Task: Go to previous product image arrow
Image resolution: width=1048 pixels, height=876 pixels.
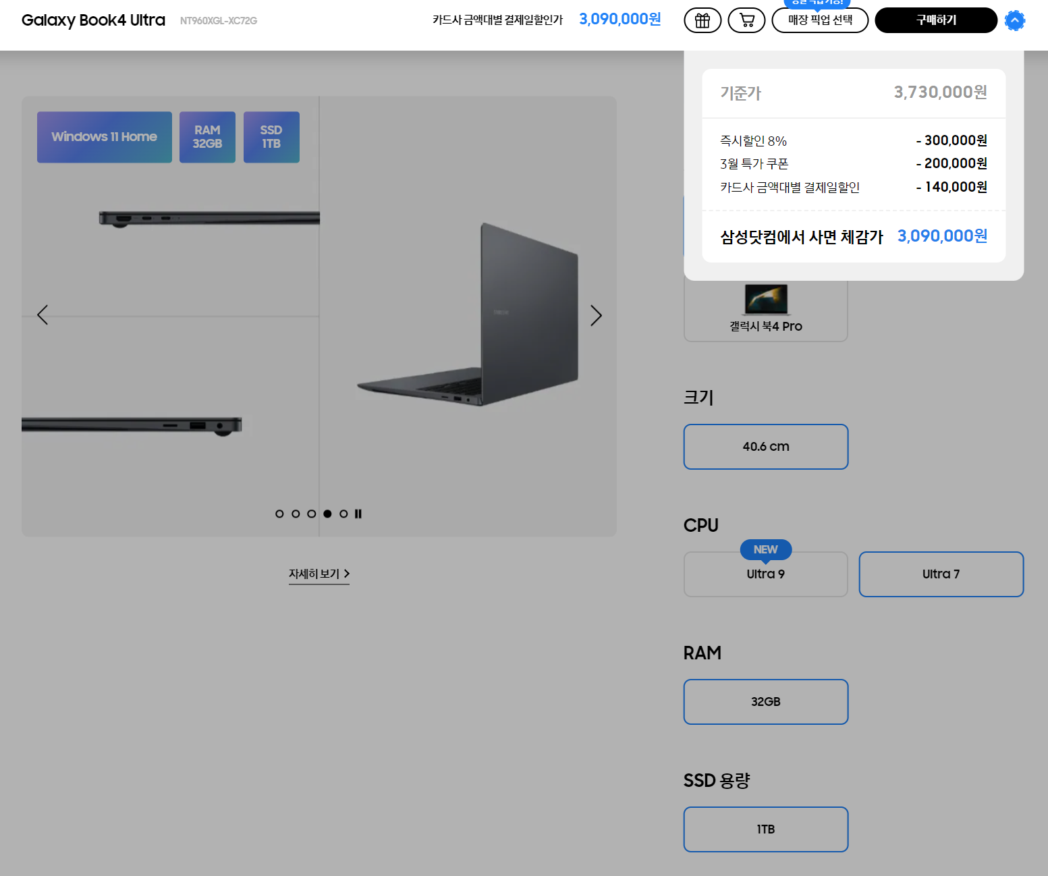Action: click(x=43, y=315)
